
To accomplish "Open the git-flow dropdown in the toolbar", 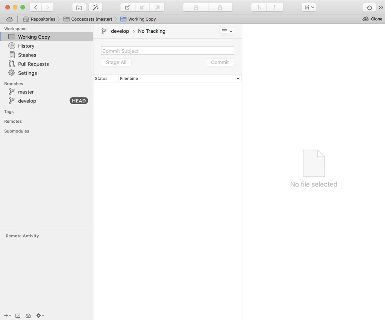I will point(309,8).
